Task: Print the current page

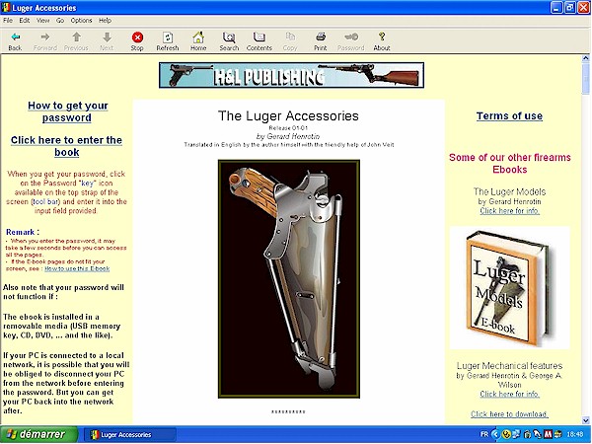Action: tap(321, 37)
